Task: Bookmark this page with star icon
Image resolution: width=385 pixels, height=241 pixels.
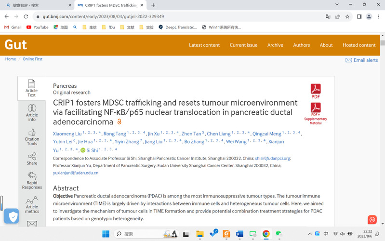Action: 347,16
